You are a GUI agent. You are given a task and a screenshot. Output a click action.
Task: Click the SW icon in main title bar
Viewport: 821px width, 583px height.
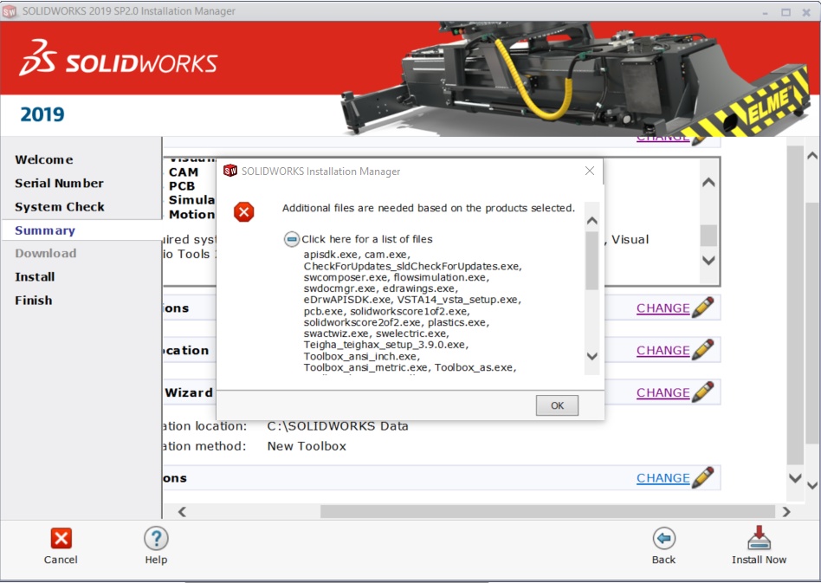pyautogui.click(x=9, y=11)
